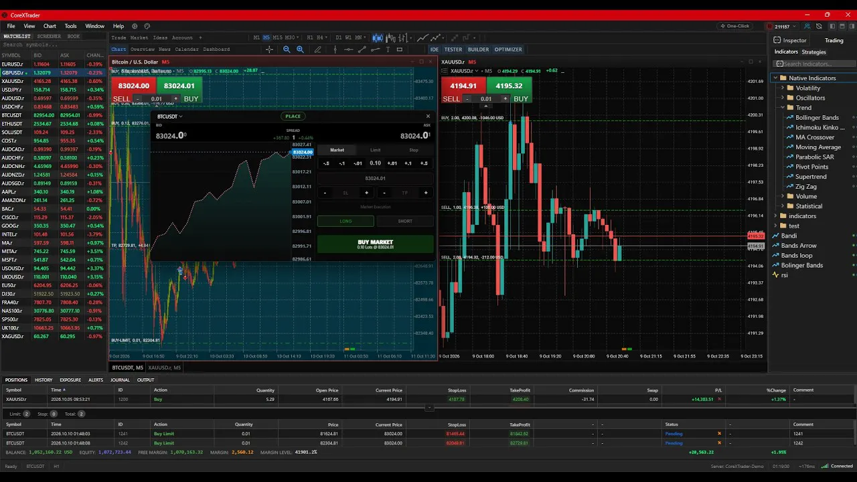Viewport: 857px width, 482px height.
Task: Open the user accounts icon in top bar
Action: (x=807, y=26)
